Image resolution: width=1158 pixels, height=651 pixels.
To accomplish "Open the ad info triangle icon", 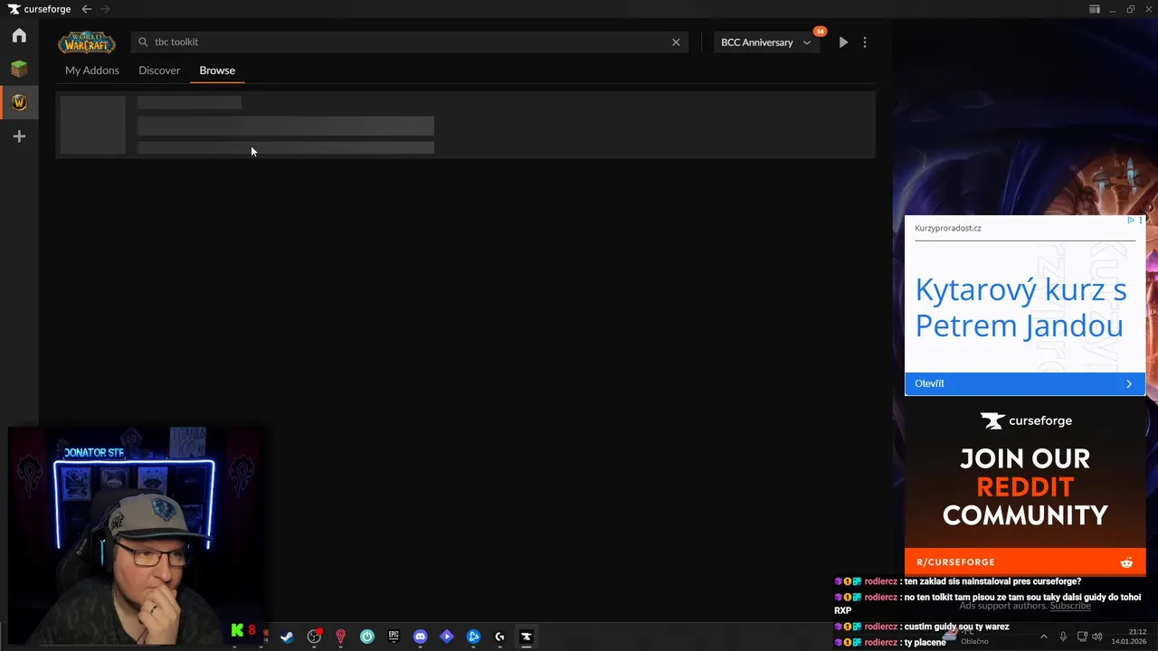I will 1131,221.
